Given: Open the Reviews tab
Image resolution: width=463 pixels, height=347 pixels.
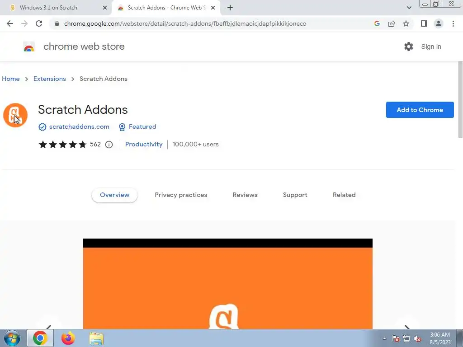Looking at the screenshot, I should click(x=245, y=195).
